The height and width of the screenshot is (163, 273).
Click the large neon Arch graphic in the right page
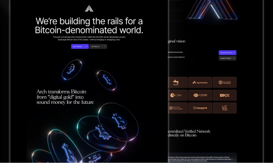pos(212,10)
